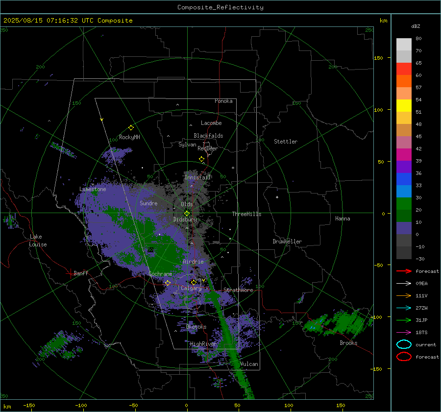Select the yellow 51–54 dBZ color swatch
The height and width of the screenshot is (412, 441).
tap(404, 106)
